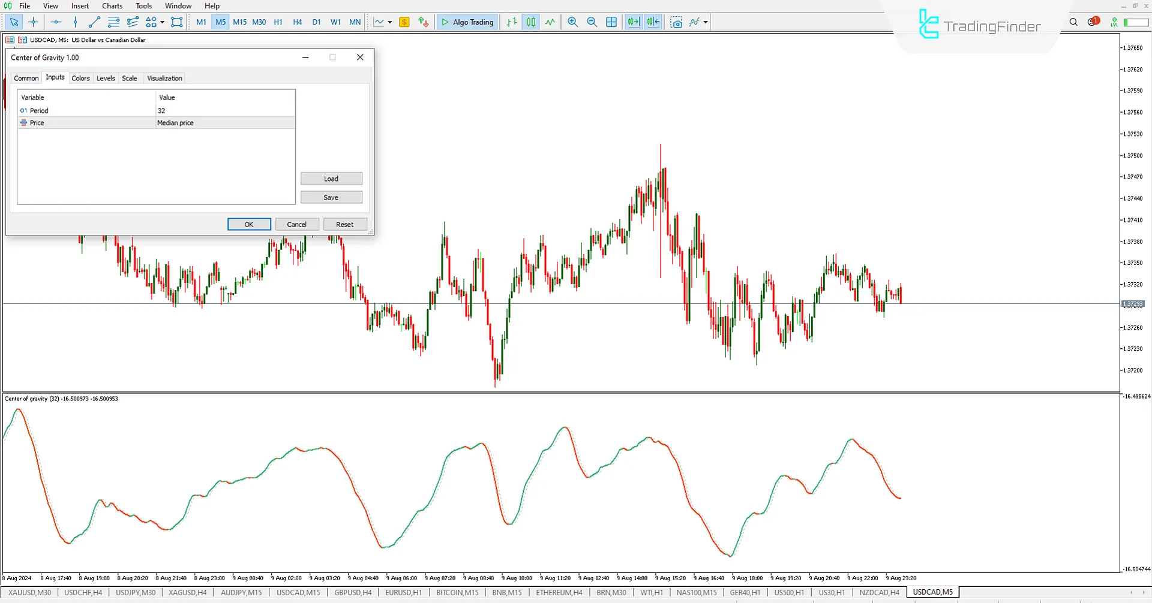Open a New Order with the arrows icon
1152x603 pixels.
pos(423,22)
